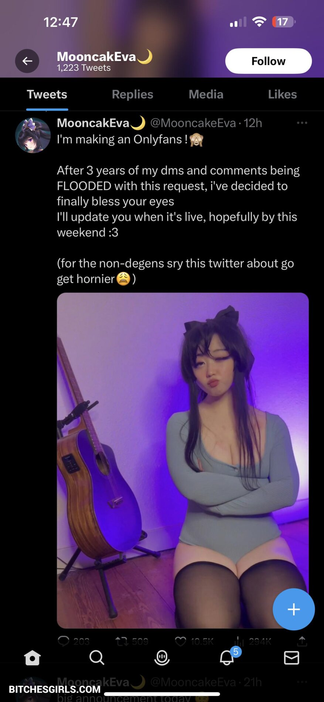This screenshot has height=702, width=324.
Task: Open the @MooncakeEva handle link
Action: (193, 123)
